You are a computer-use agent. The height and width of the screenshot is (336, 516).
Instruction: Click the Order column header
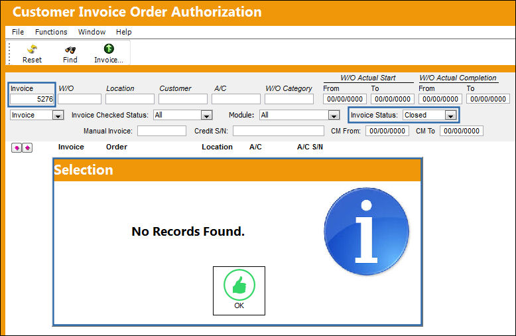117,147
